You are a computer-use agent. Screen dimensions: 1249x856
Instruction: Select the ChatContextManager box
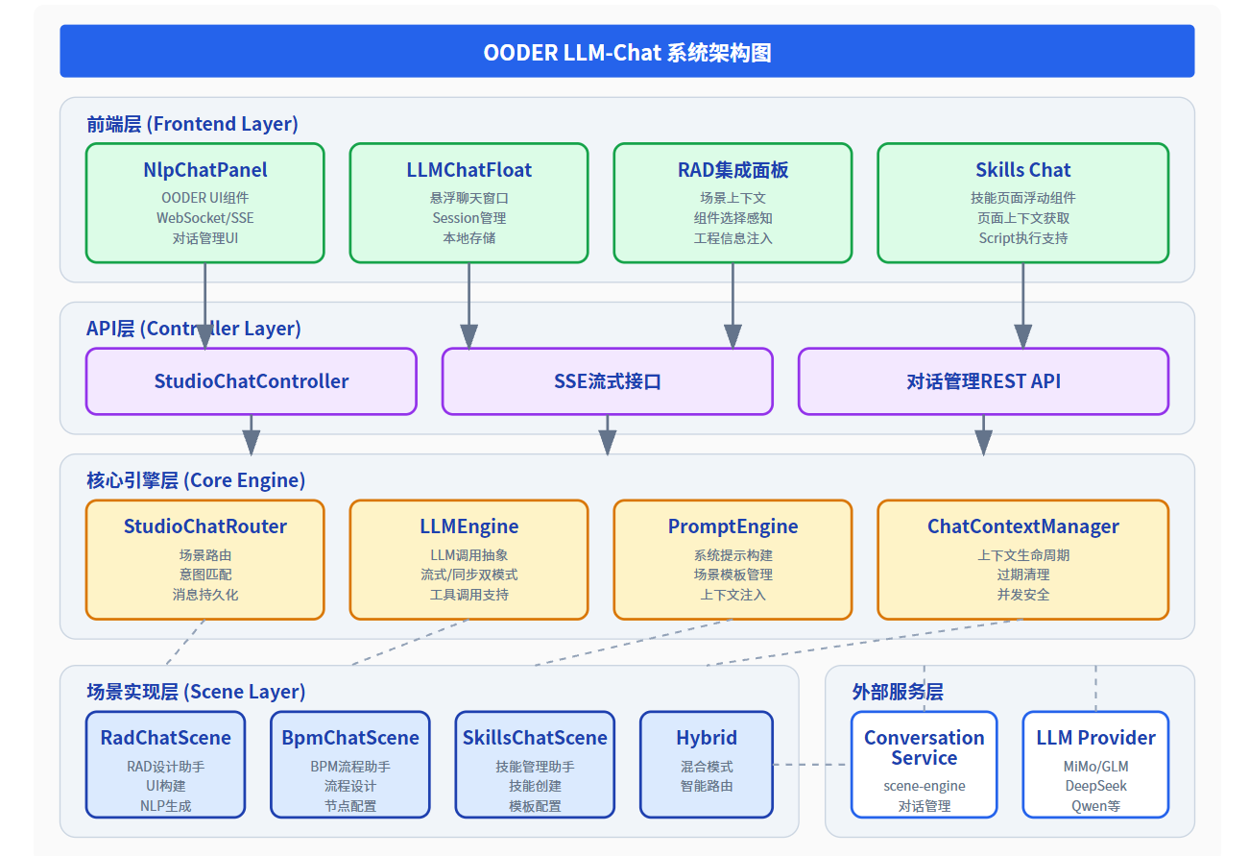(x=1023, y=559)
